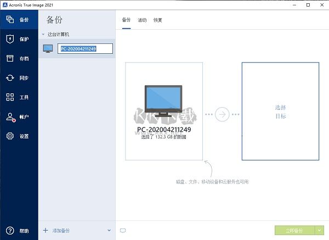Click the 磁盘、文件、移动设备和云服务也可用 hint text
The width and height of the screenshot is (329, 240).
(212, 182)
